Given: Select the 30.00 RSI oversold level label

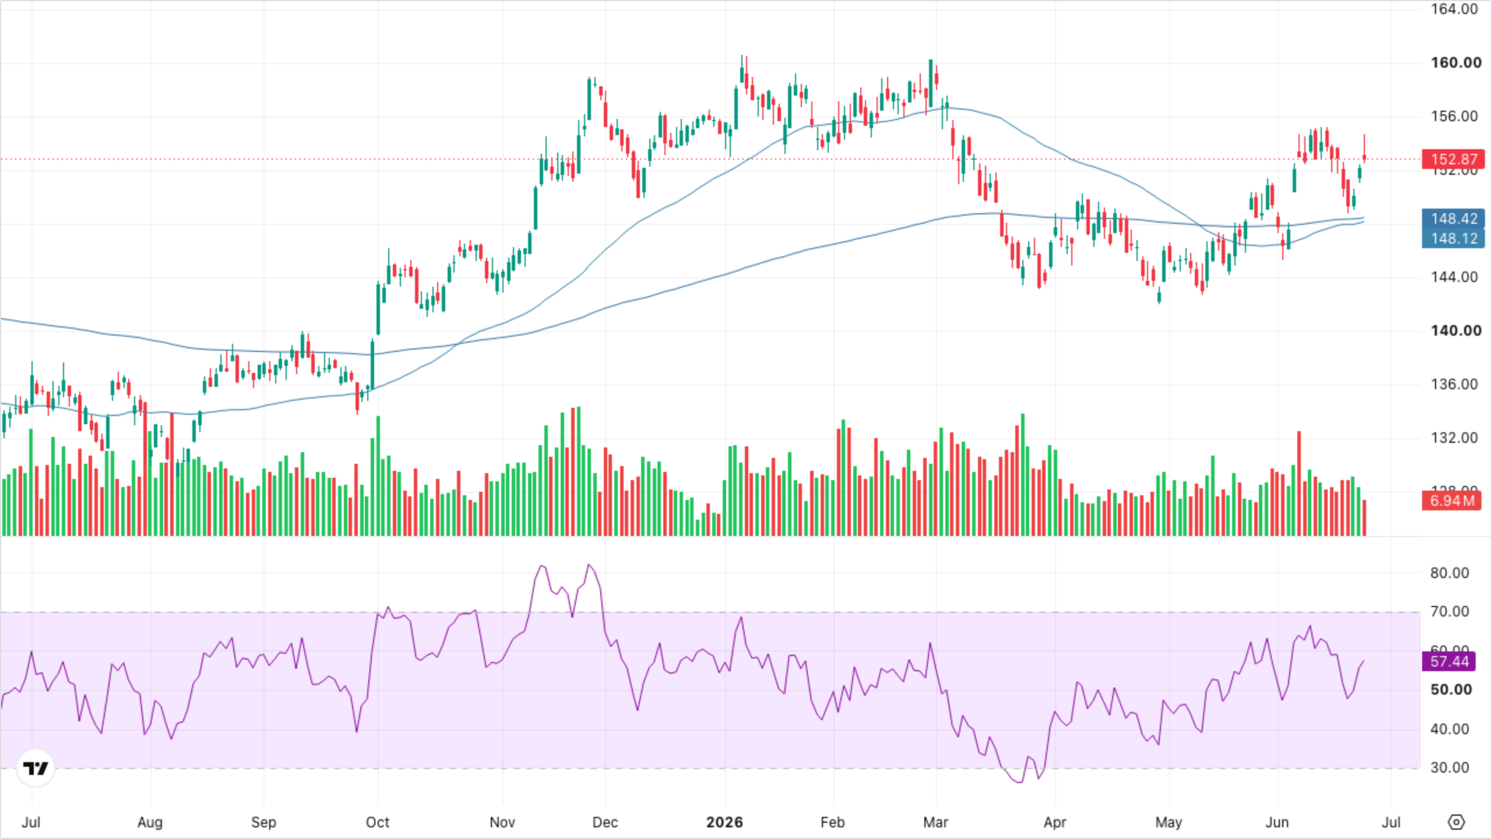Looking at the screenshot, I should [1449, 767].
